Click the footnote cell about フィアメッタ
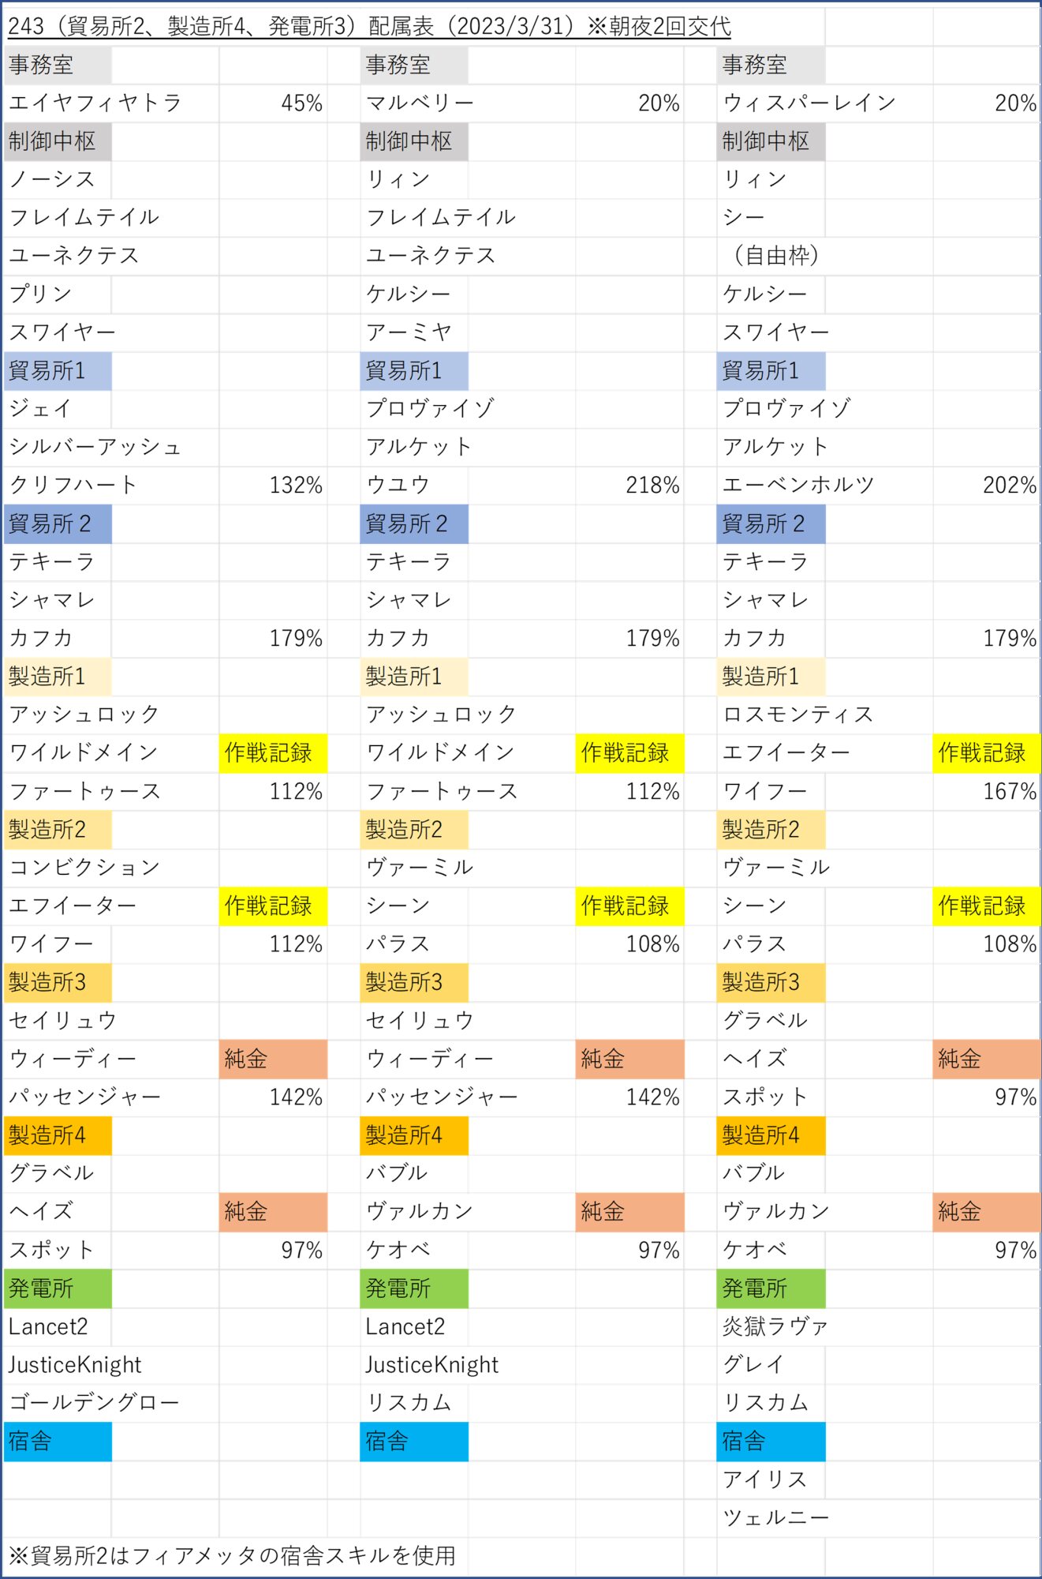The image size is (1042, 1579). [x=232, y=1555]
